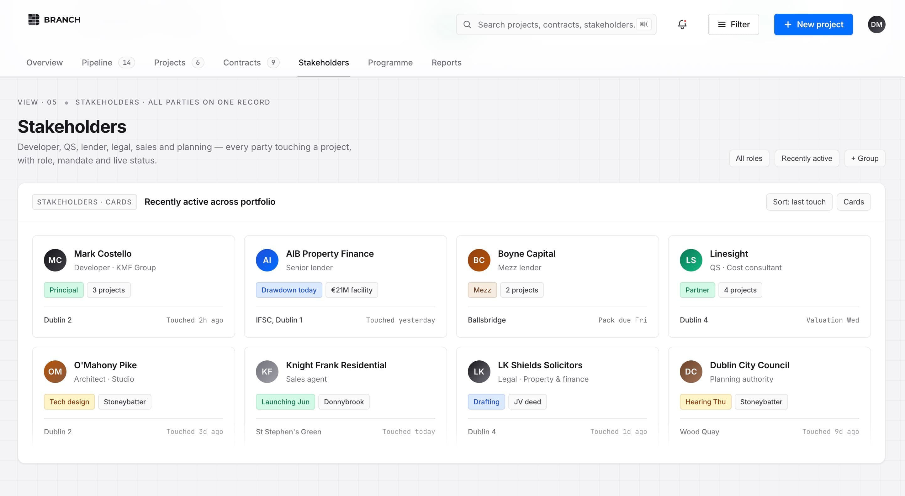Open the Mark Costello card title
The image size is (905, 496).
click(x=103, y=254)
